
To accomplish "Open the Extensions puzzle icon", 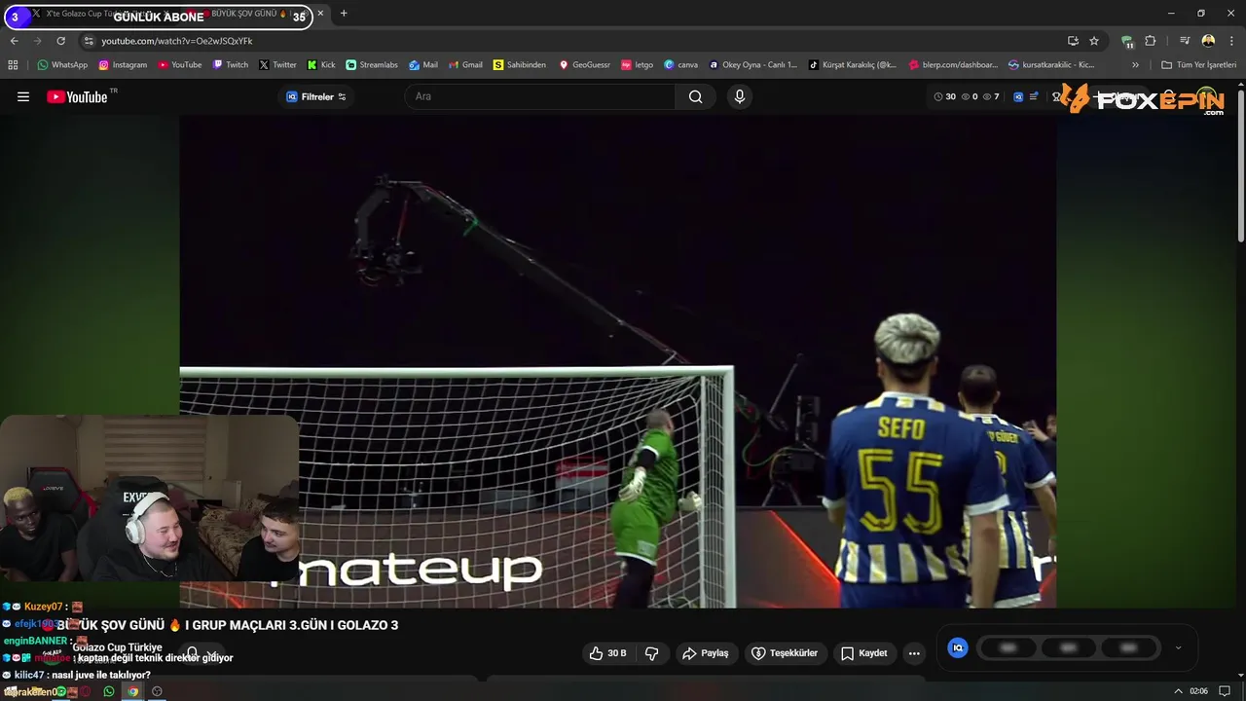I will pos(1151,41).
